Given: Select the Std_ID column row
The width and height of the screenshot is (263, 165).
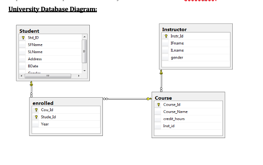Looking at the screenshot, I should [51, 38].
